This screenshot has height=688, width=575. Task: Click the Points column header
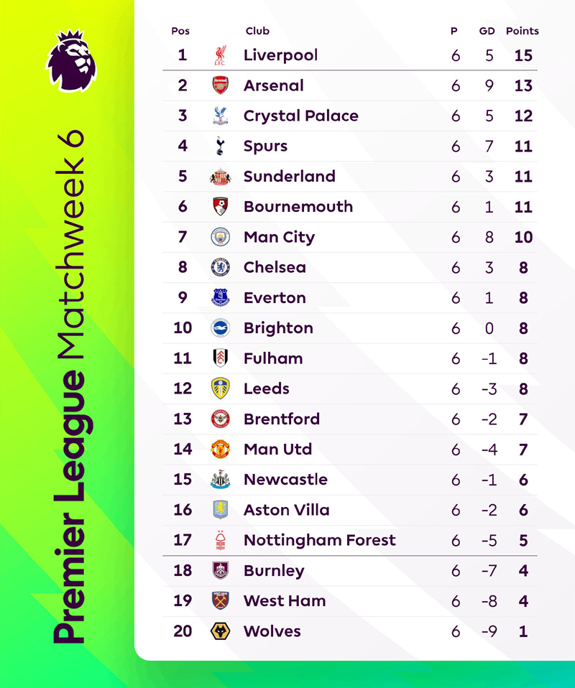coord(523,31)
